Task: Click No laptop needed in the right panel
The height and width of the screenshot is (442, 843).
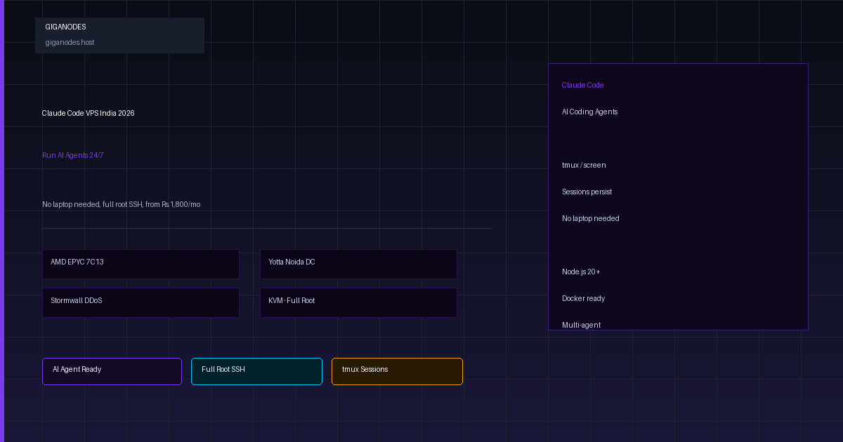Action: click(590, 218)
